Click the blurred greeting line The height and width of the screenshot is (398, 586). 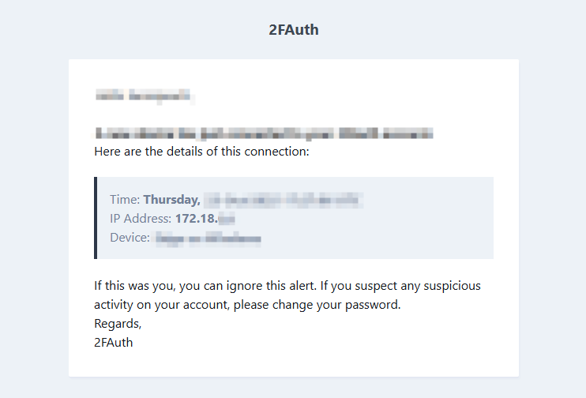(x=142, y=96)
